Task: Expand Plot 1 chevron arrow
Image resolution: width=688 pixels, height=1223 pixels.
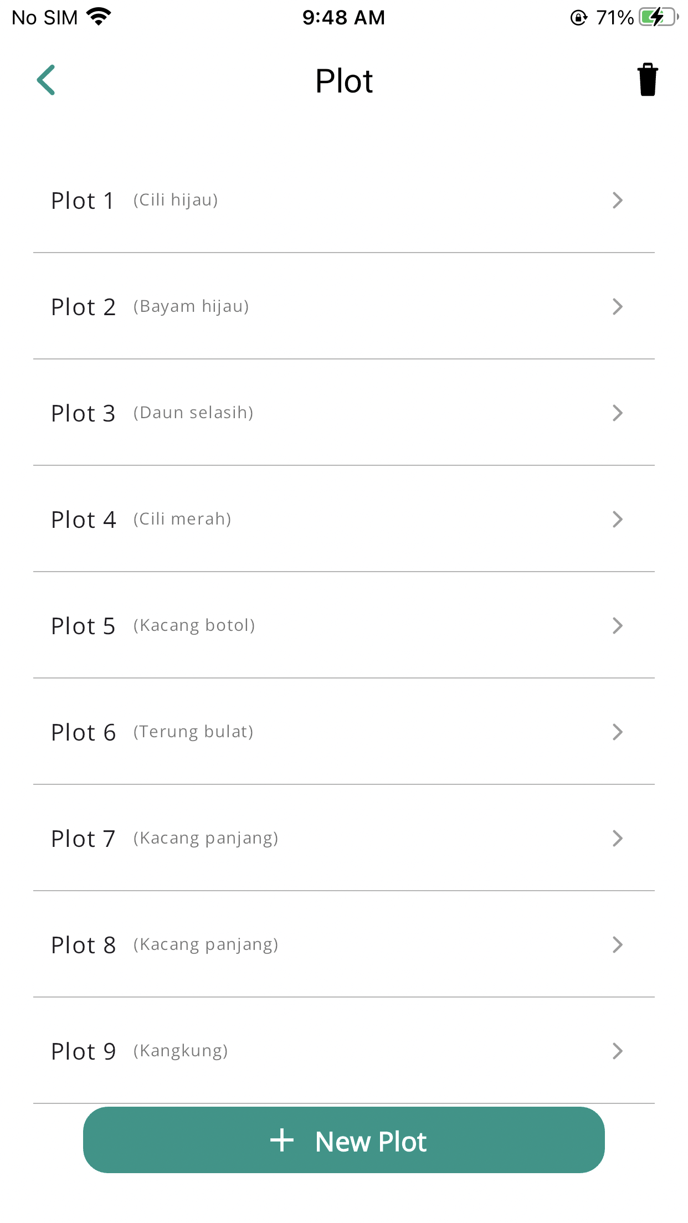Action: click(618, 200)
